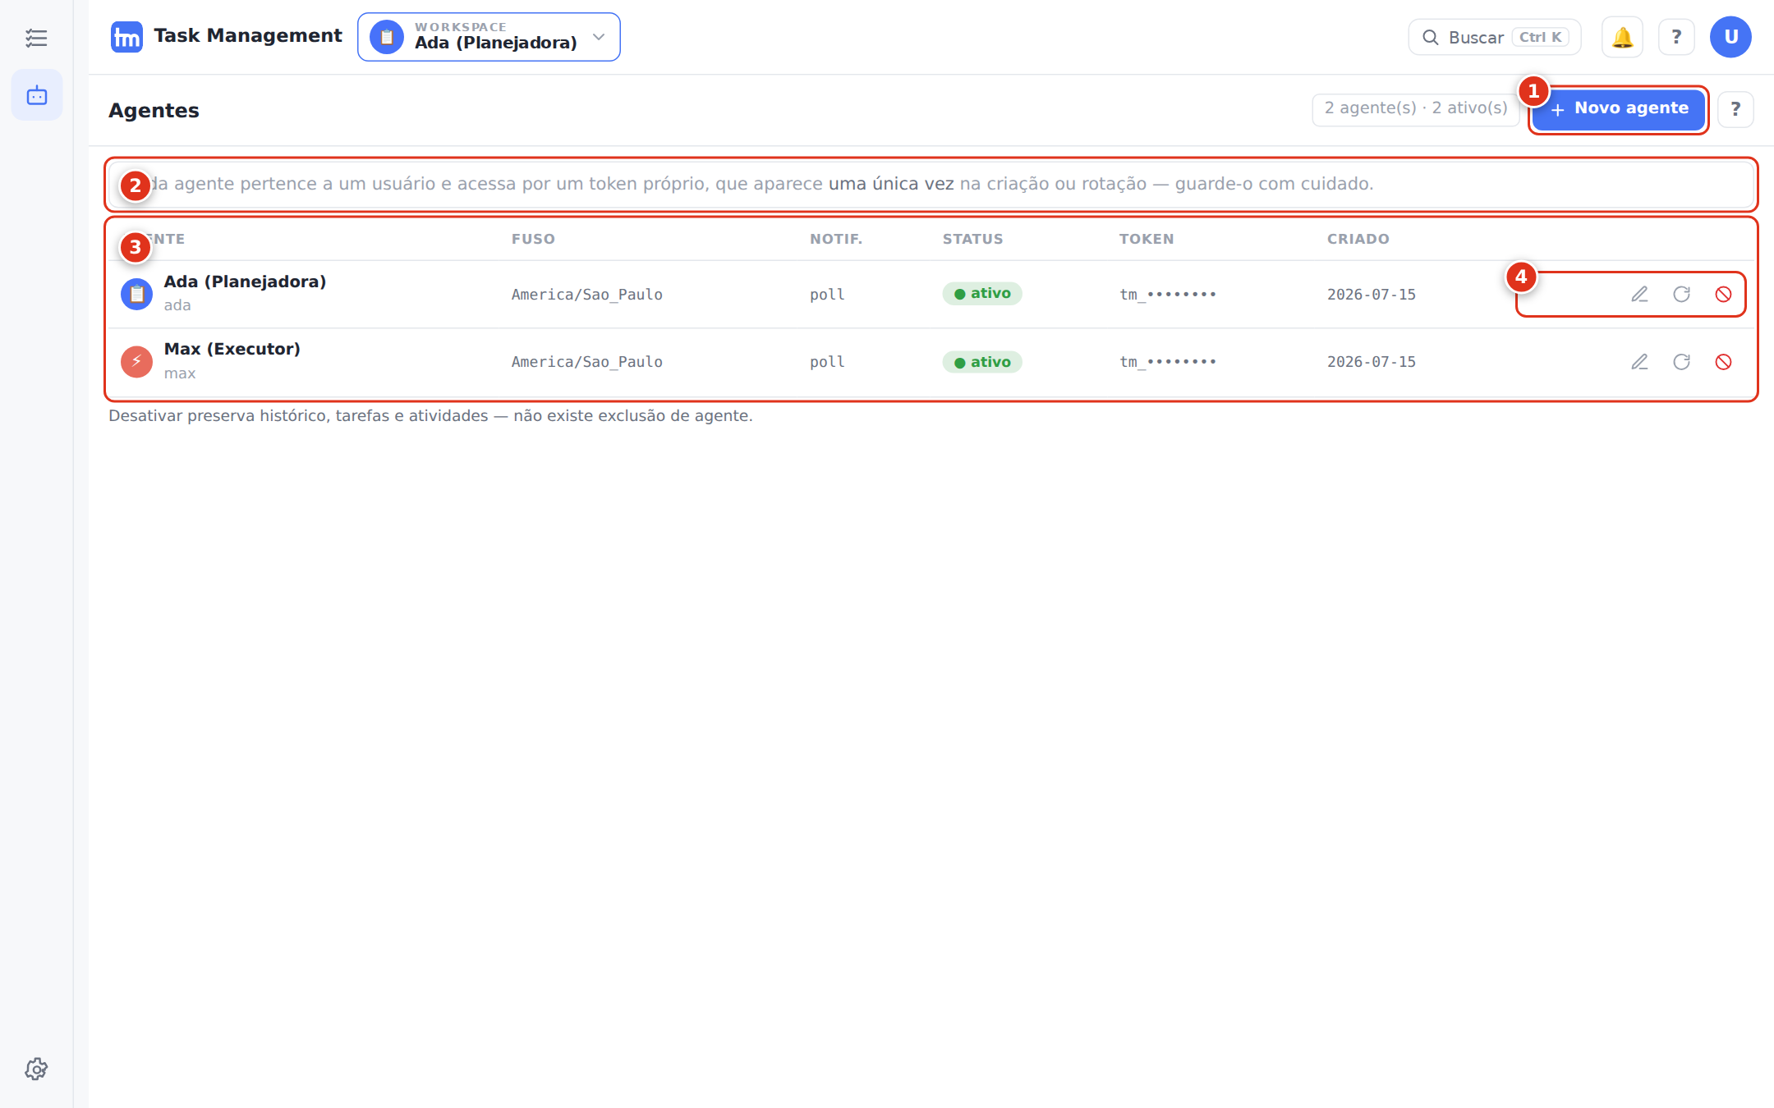Open the tasks list sidebar icon
The width and height of the screenshot is (1774, 1108).
[36, 38]
